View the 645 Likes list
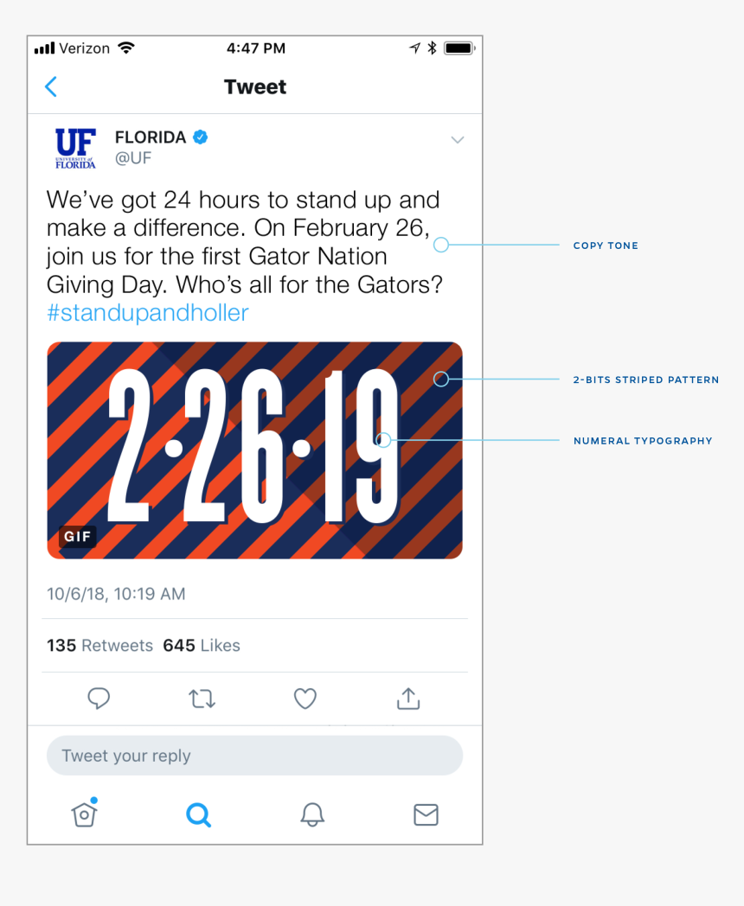This screenshot has width=744, height=906. click(202, 646)
